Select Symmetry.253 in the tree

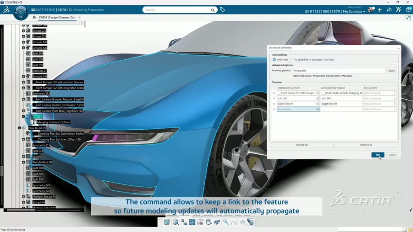(41, 94)
